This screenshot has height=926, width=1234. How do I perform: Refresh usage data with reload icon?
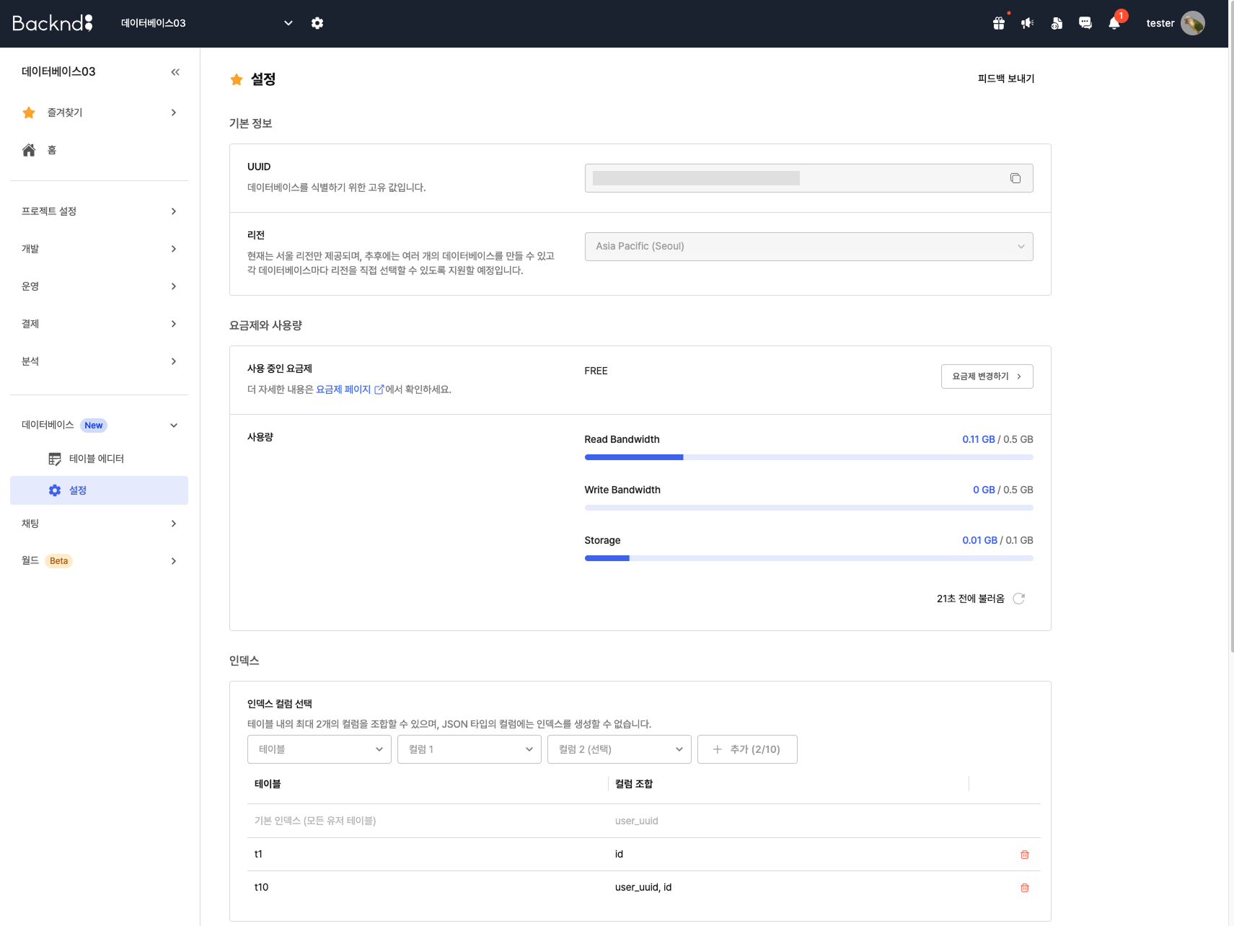(x=1018, y=599)
